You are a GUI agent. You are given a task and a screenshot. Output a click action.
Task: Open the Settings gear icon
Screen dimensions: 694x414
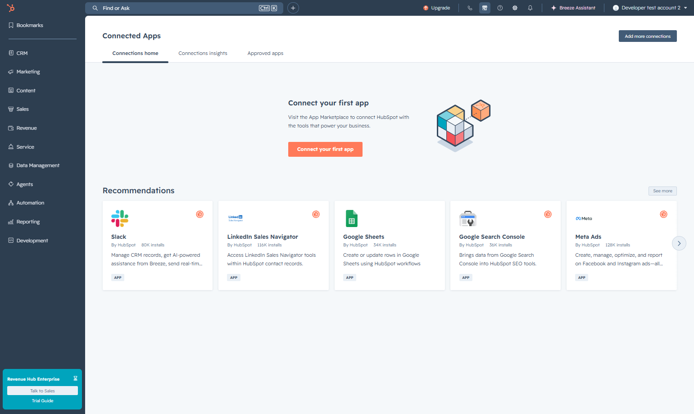tap(515, 8)
